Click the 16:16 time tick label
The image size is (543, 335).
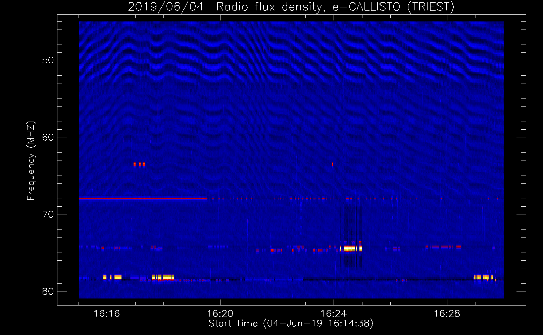pos(107,314)
